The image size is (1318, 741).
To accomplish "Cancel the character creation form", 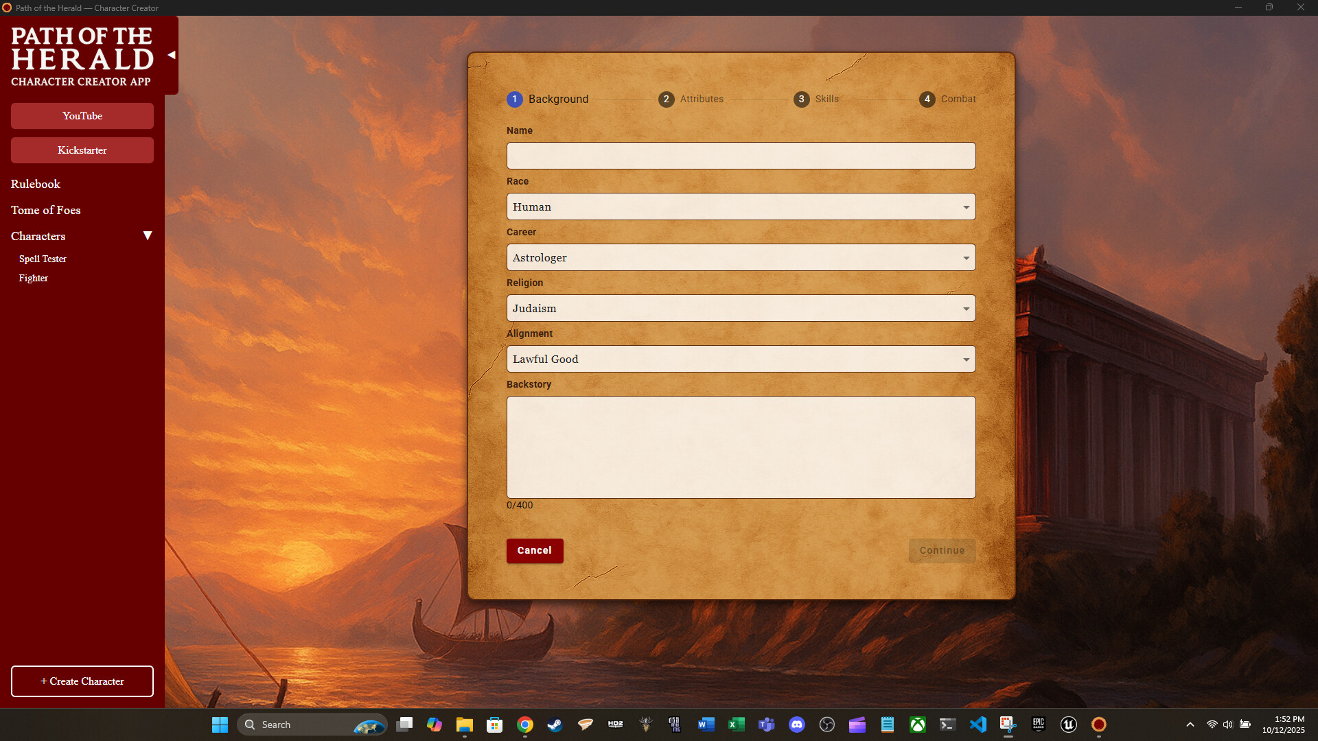I will pos(534,550).
